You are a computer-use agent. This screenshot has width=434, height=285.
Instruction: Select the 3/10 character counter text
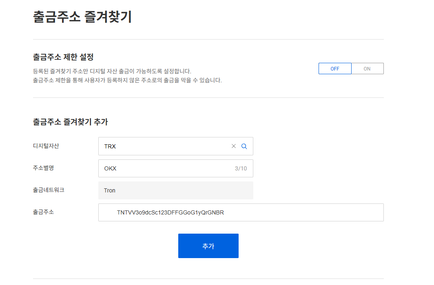point(241,168)
